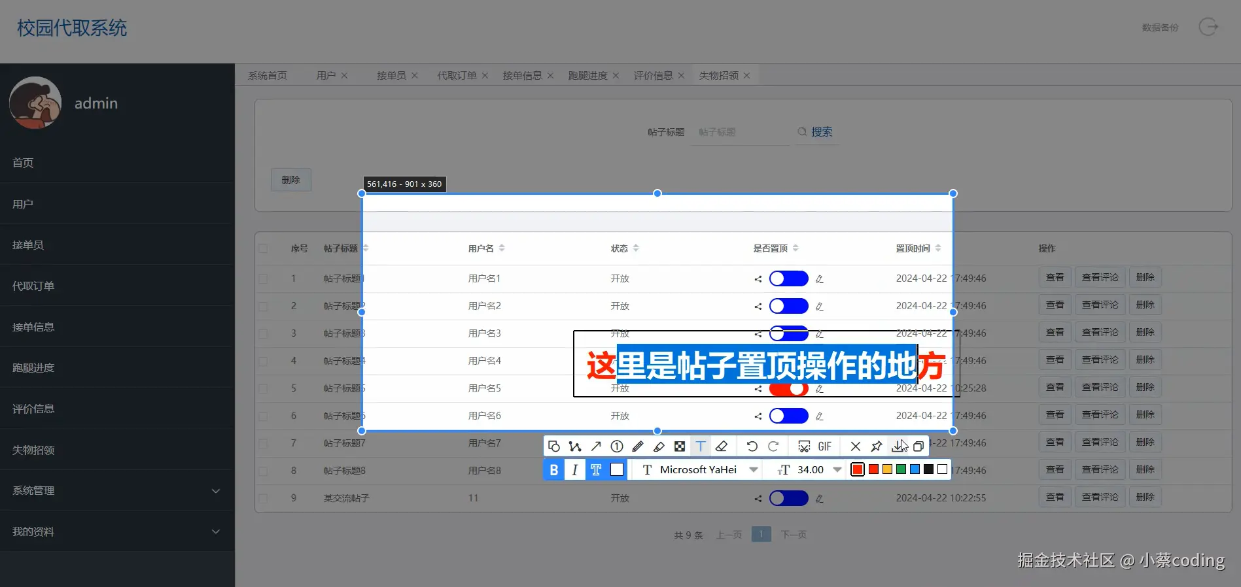Close the 失物招领 tab
Image resolution: width=1241 pixels, height=587 pixels.
click(746, 76)
